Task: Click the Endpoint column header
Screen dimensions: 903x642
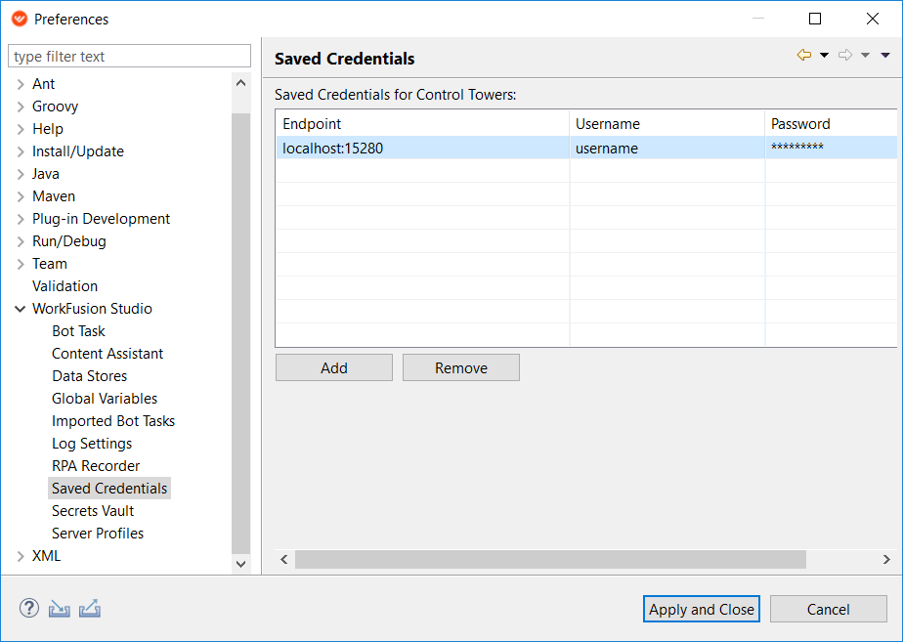Action: point(423,124)
